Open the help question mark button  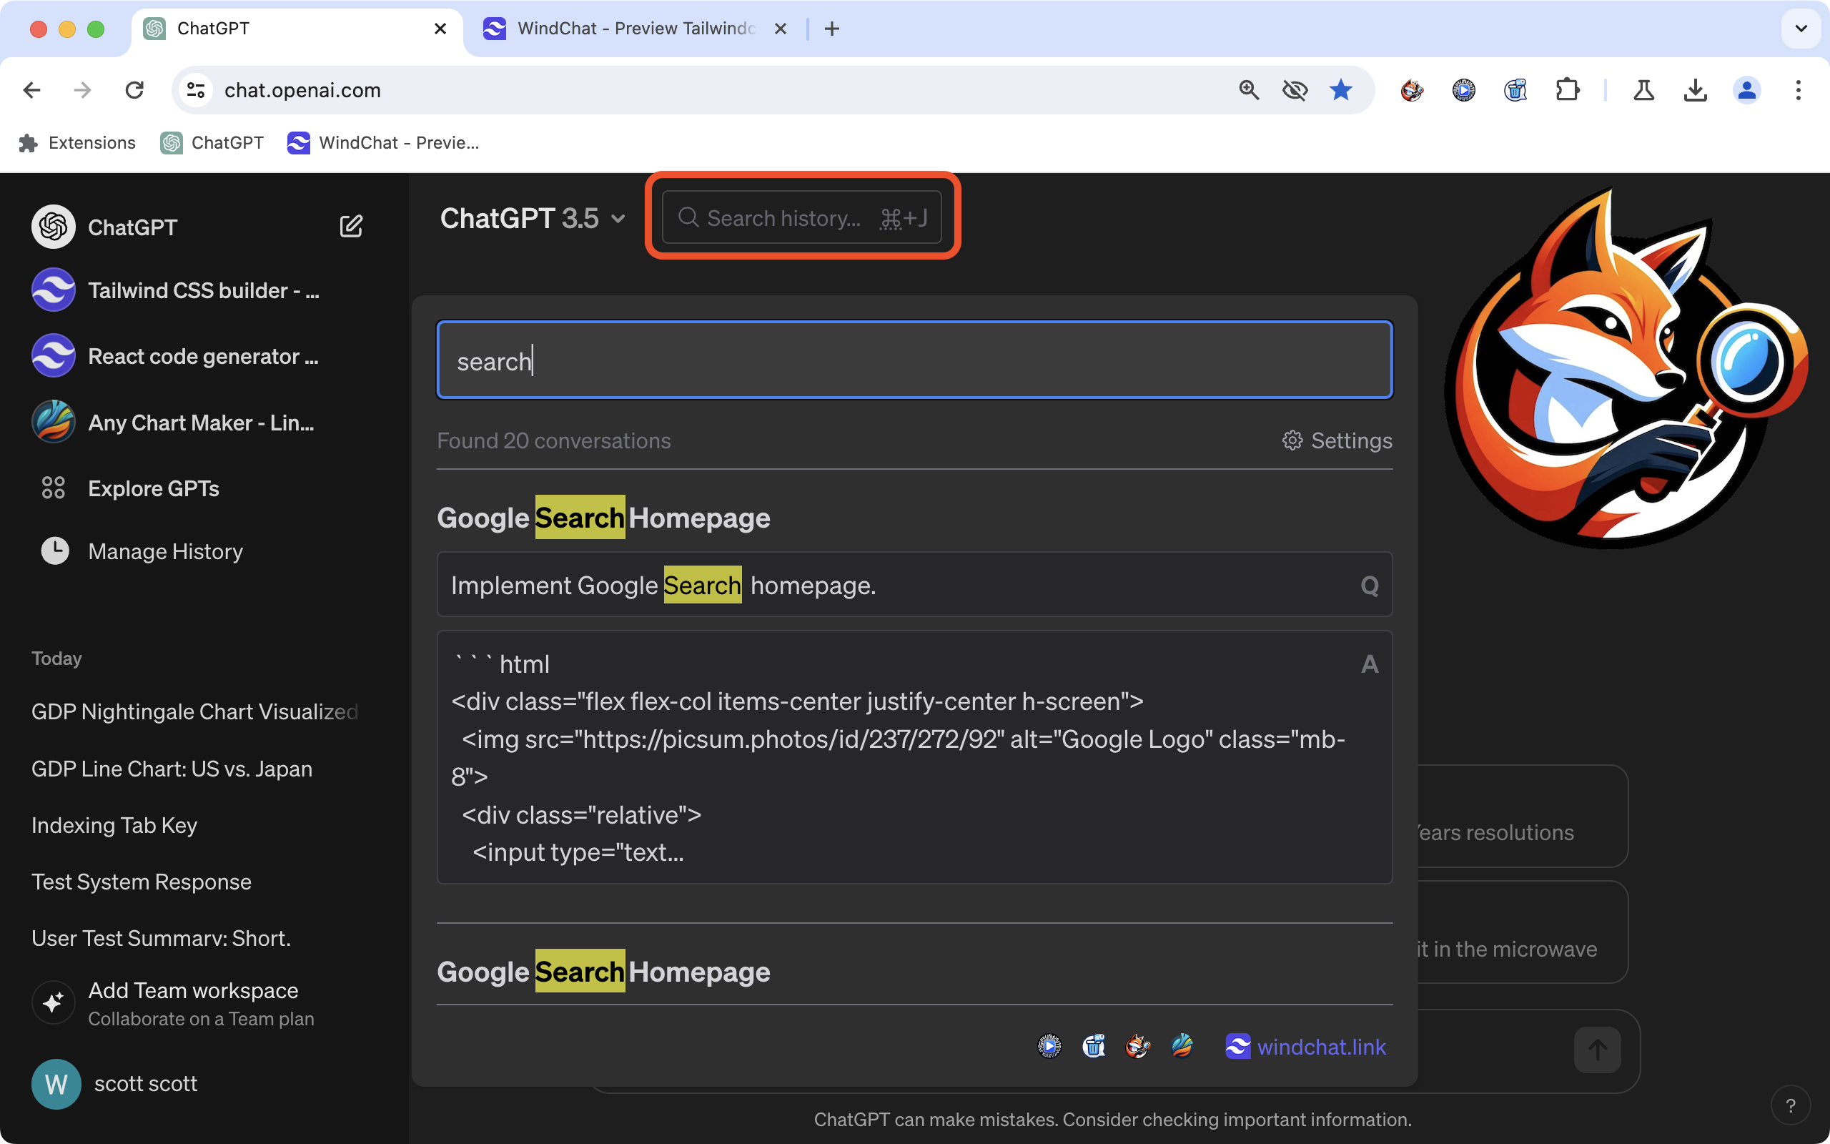(1790, 1105)
